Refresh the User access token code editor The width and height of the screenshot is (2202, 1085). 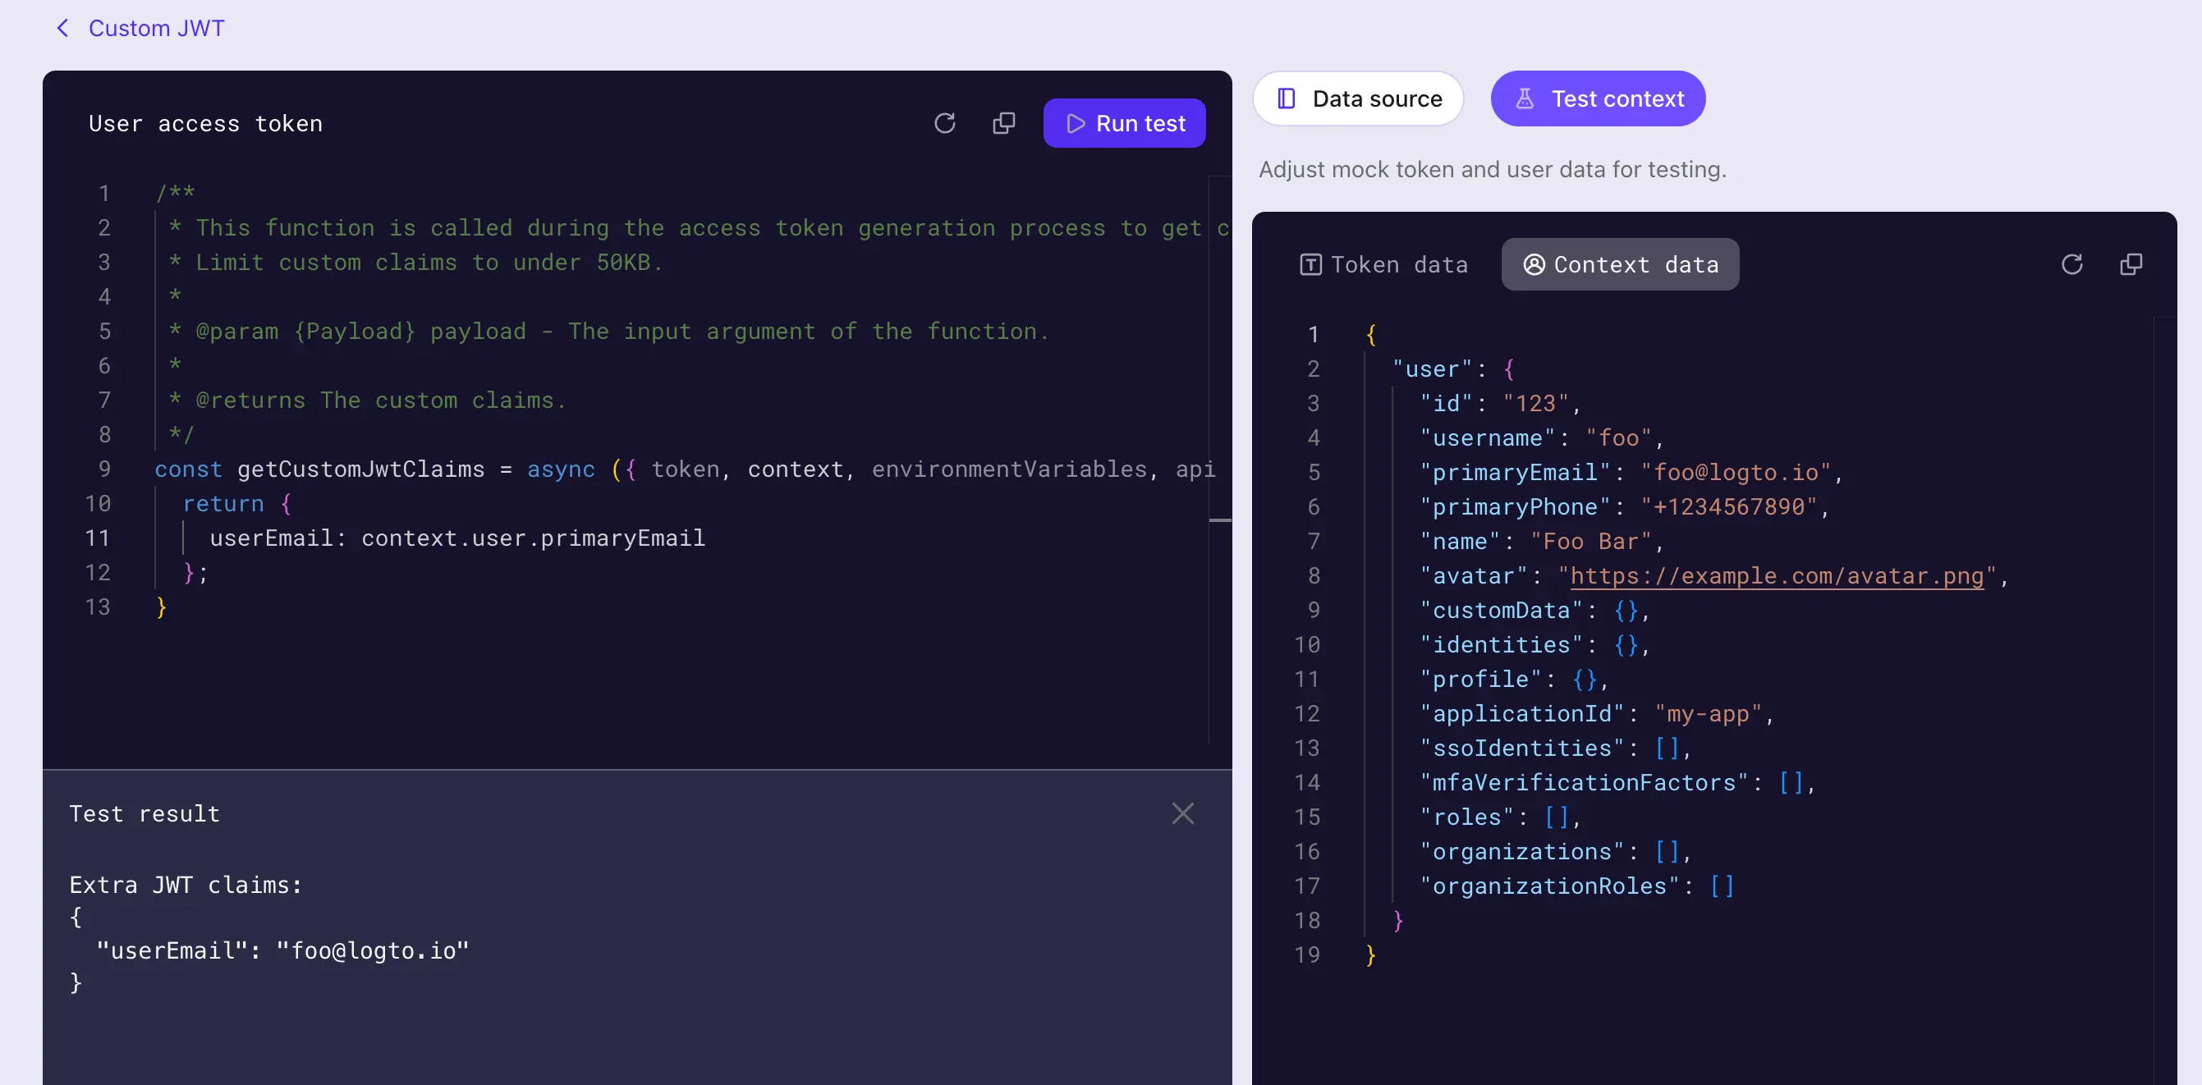(x=944, y=123)
